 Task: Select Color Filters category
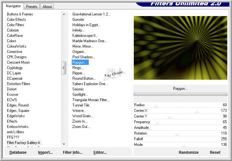click(15, 25)
